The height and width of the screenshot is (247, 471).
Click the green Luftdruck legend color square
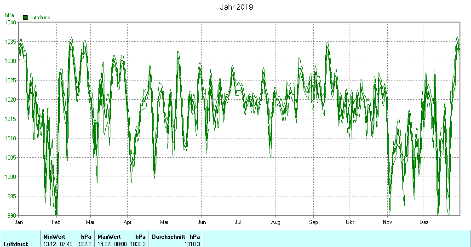click(x=25, y=17)
